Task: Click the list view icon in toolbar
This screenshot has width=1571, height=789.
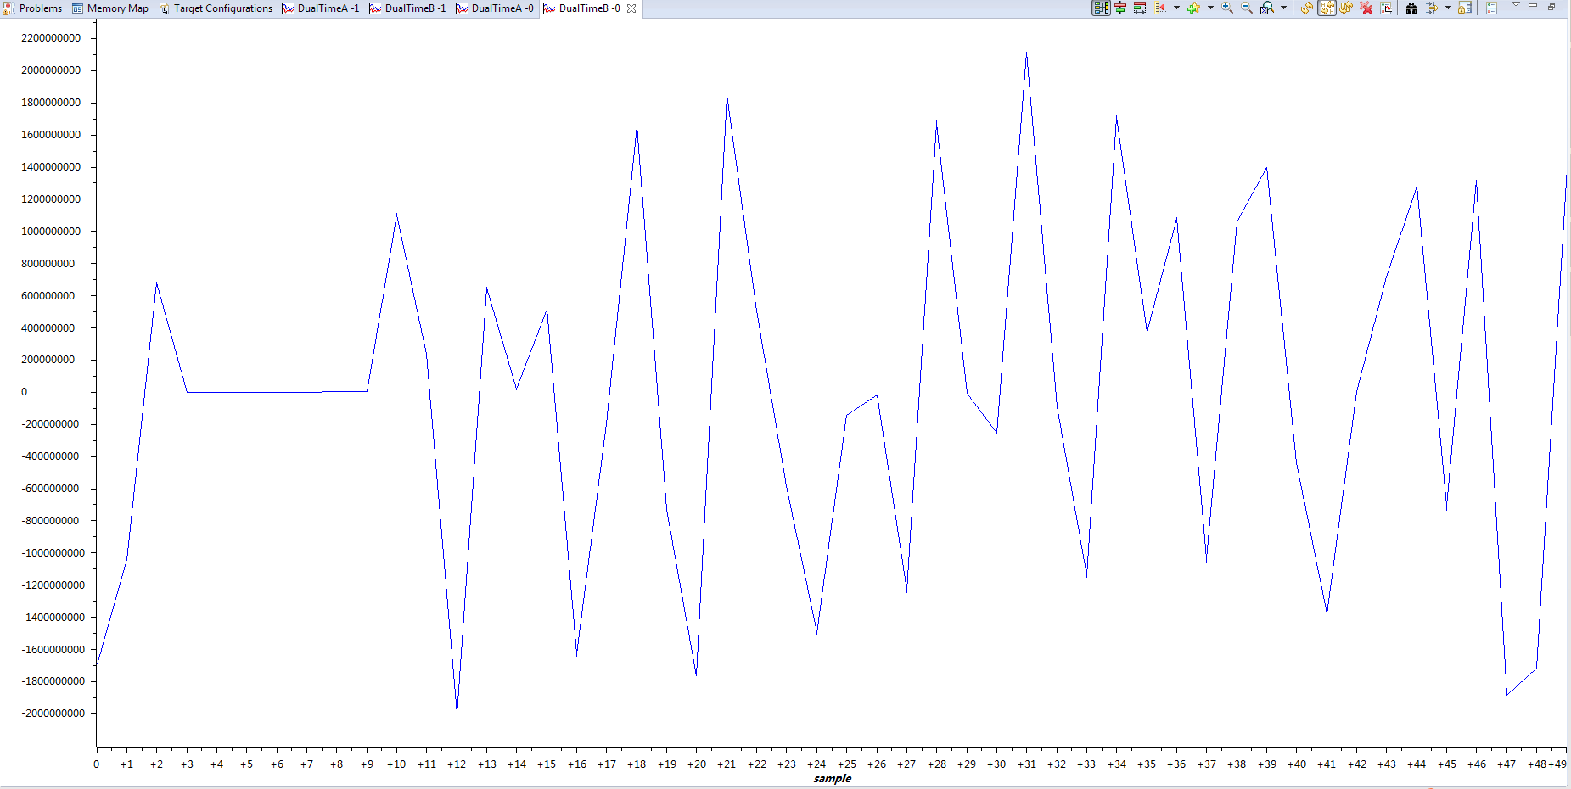Action: [x=1491, y=8]
